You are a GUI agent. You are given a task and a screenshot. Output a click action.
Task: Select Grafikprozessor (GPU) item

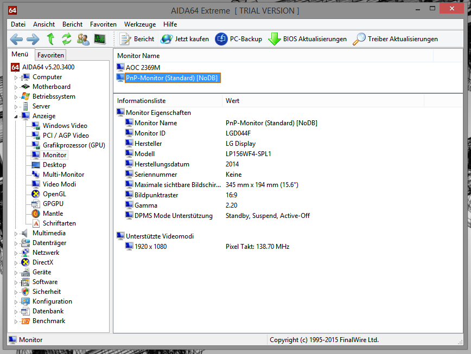tap(74, 145)
